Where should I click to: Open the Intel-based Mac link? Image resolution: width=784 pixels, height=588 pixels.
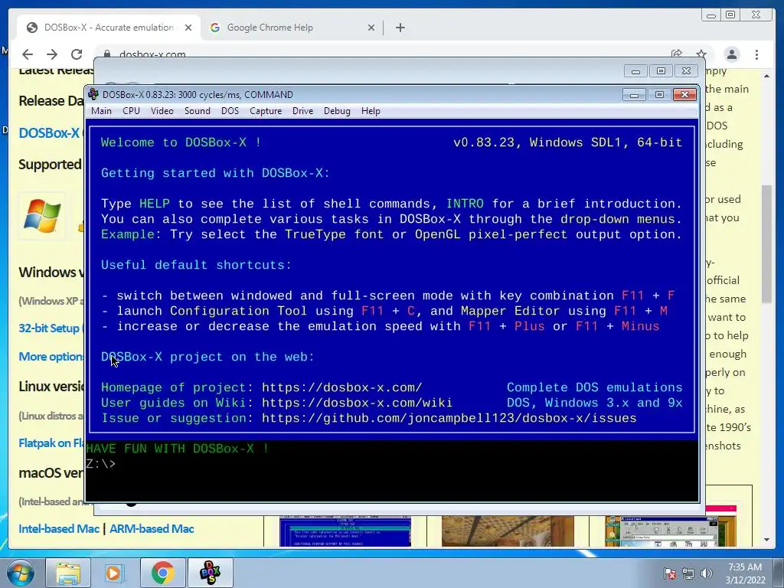pos(59,528)
